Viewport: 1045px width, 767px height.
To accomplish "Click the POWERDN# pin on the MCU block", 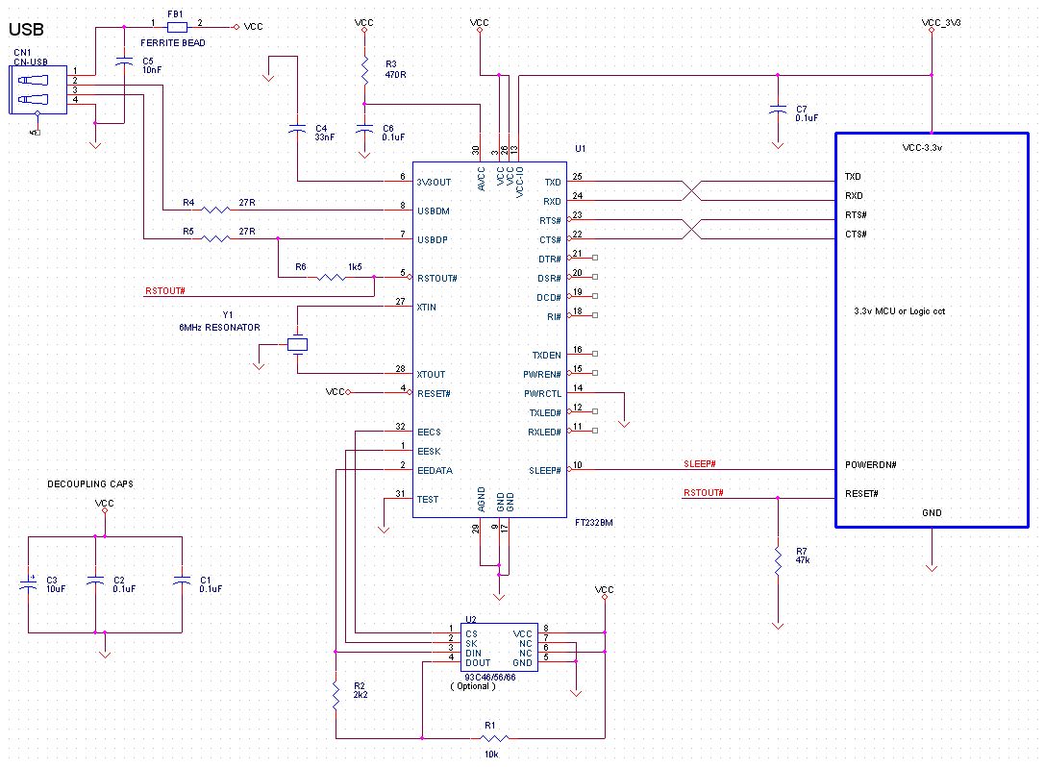I will click(870, 464).
